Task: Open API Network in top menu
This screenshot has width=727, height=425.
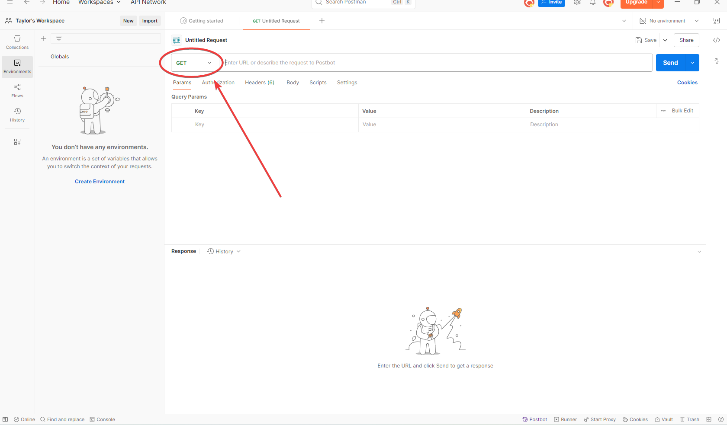Action: 148,2
